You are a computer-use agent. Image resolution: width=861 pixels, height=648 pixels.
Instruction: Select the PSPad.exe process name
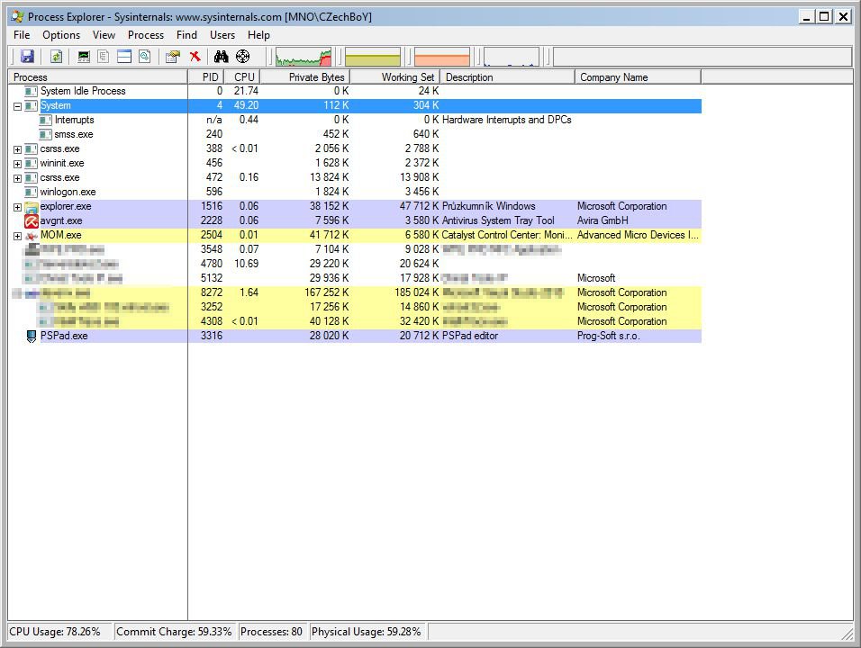(64, 336)
